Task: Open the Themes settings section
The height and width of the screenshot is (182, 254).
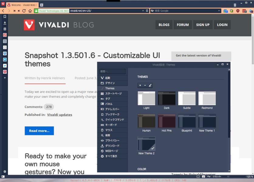Action: [112, 88]
